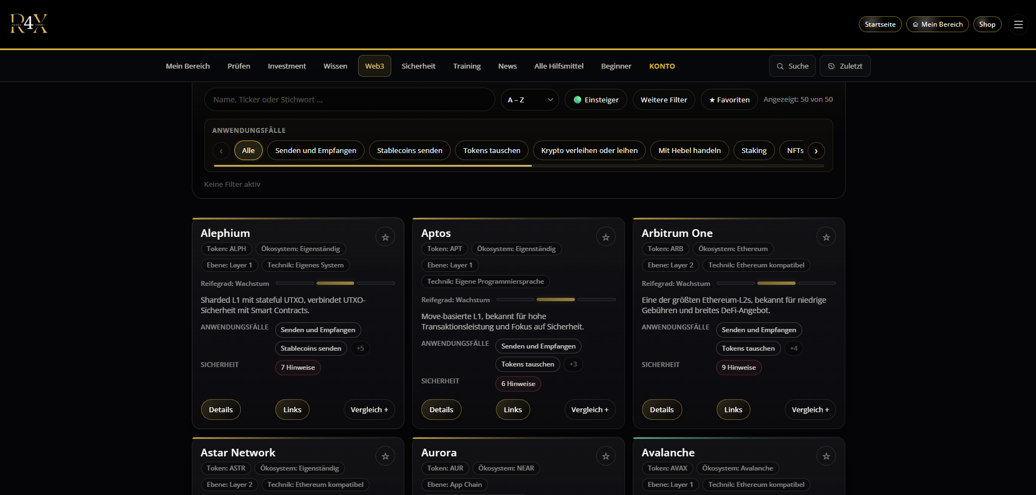Filter by Krypto verleihen oder leihen
1036x495 pixels.
click(589, 150)
